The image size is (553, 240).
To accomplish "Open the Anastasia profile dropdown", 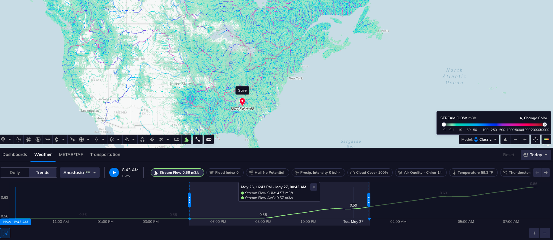I will pos(79,173).
